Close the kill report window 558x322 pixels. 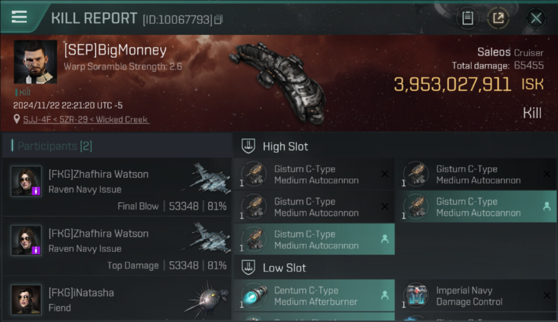[x=536, y=18]
